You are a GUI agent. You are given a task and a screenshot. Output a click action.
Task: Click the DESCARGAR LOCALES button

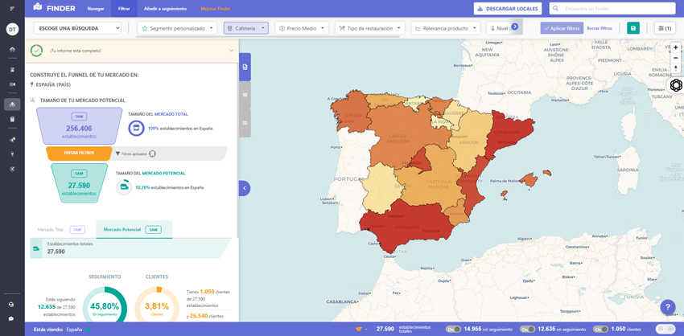[508, 8]
